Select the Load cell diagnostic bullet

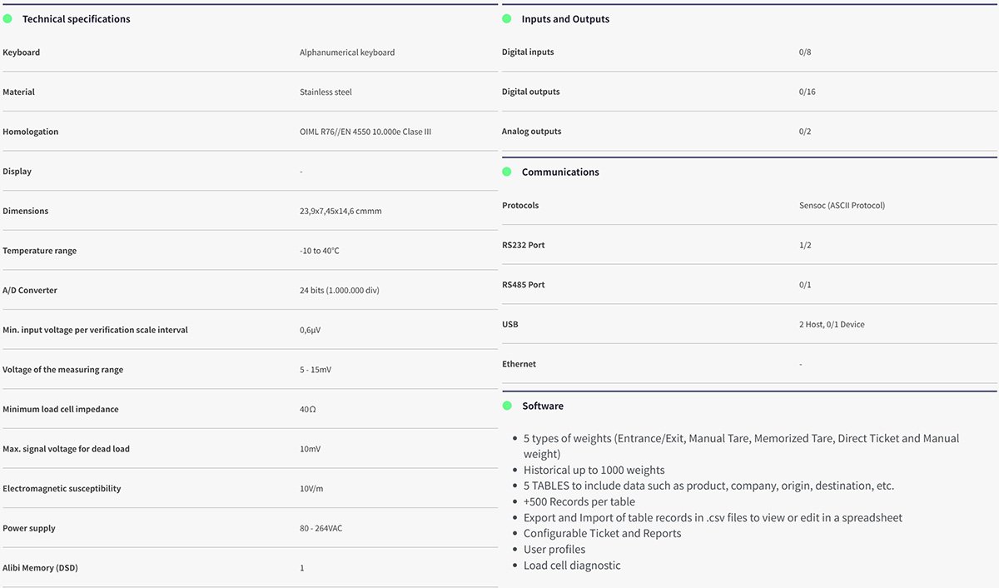point(571,566)
